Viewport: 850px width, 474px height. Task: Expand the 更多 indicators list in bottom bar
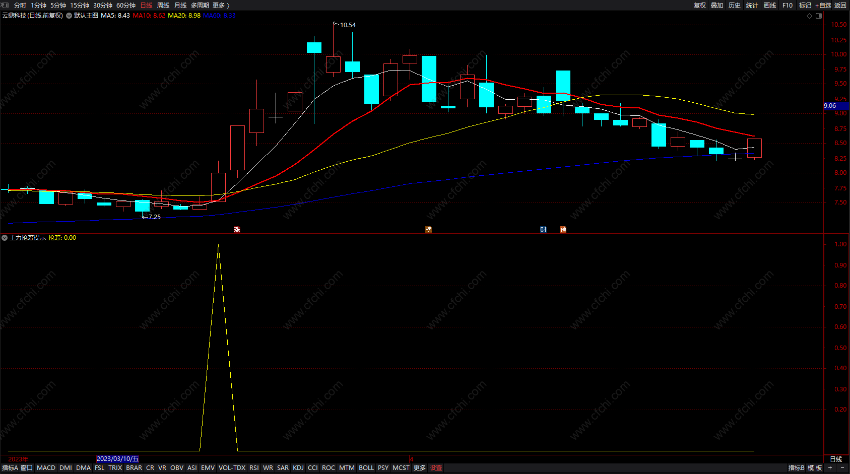pos(420,468)
